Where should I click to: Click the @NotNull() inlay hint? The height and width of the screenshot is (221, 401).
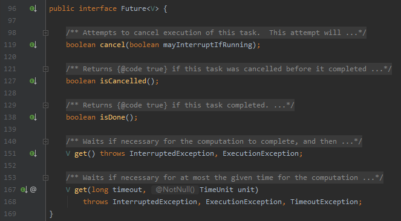pos(175,190)
